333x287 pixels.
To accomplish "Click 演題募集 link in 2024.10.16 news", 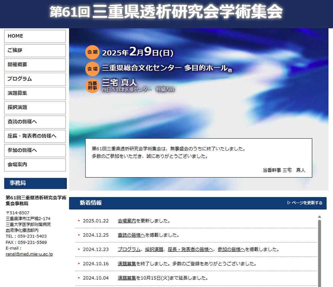I will tap(127, 264).
